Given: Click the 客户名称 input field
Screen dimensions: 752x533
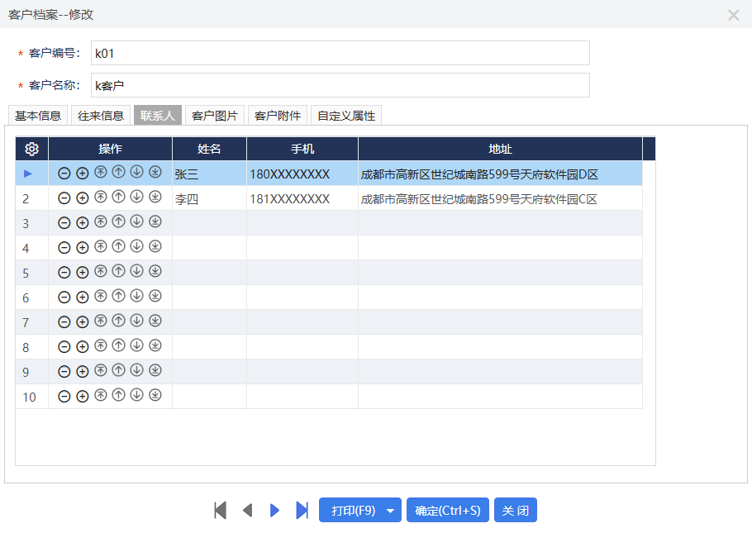Looking at the screenshot, I should (x=340, y=85).
